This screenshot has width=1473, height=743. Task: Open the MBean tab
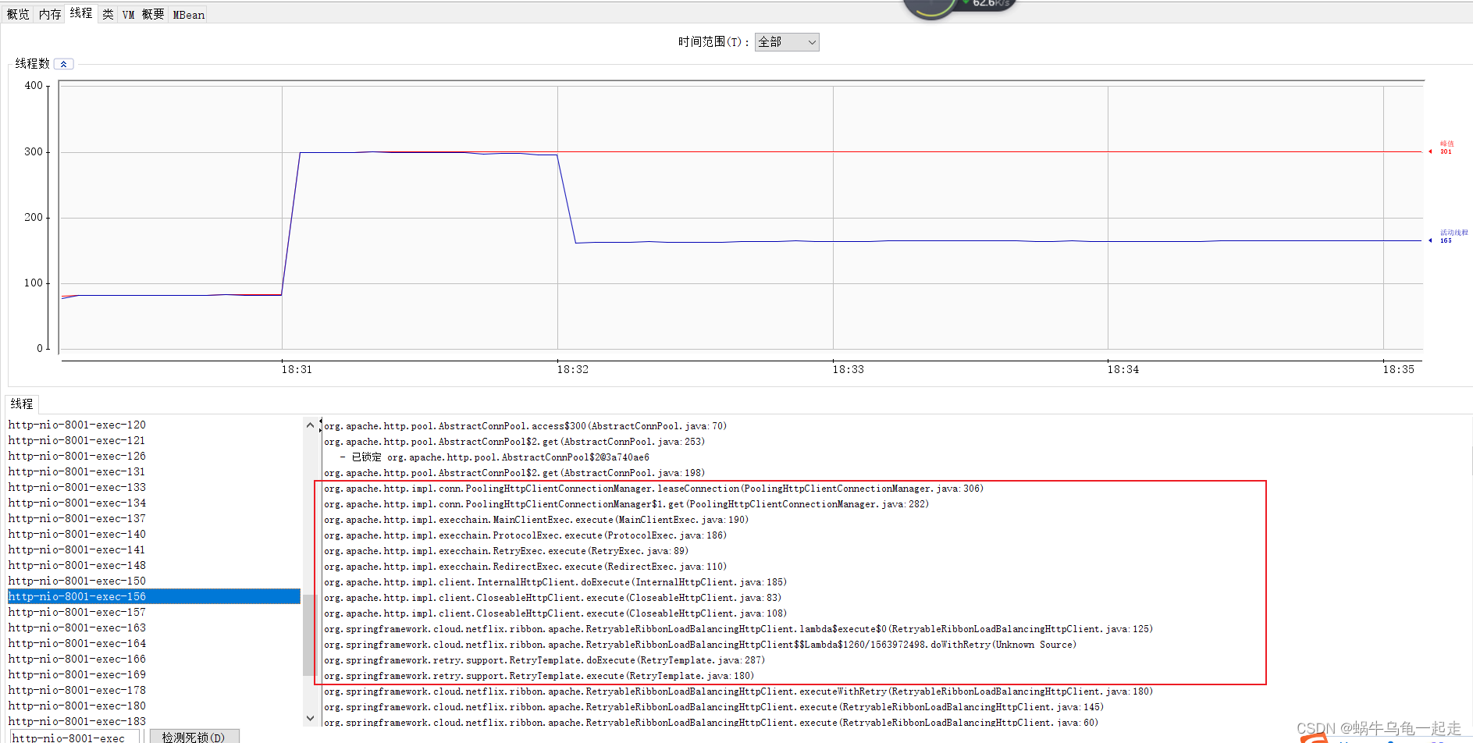[x=188, y=14]
